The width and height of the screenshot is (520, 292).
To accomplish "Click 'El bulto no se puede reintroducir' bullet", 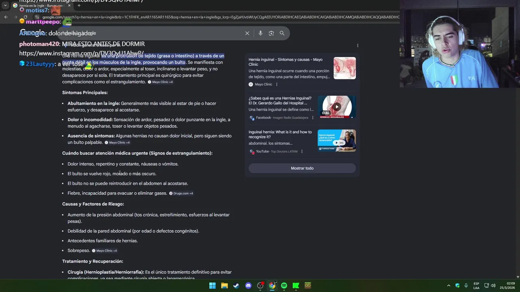I will click(128, 183).
